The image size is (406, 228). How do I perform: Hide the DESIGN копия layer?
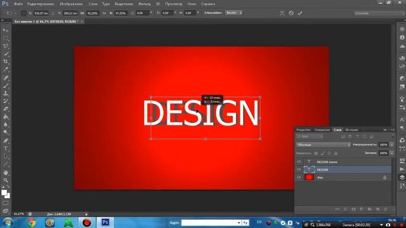299,162
